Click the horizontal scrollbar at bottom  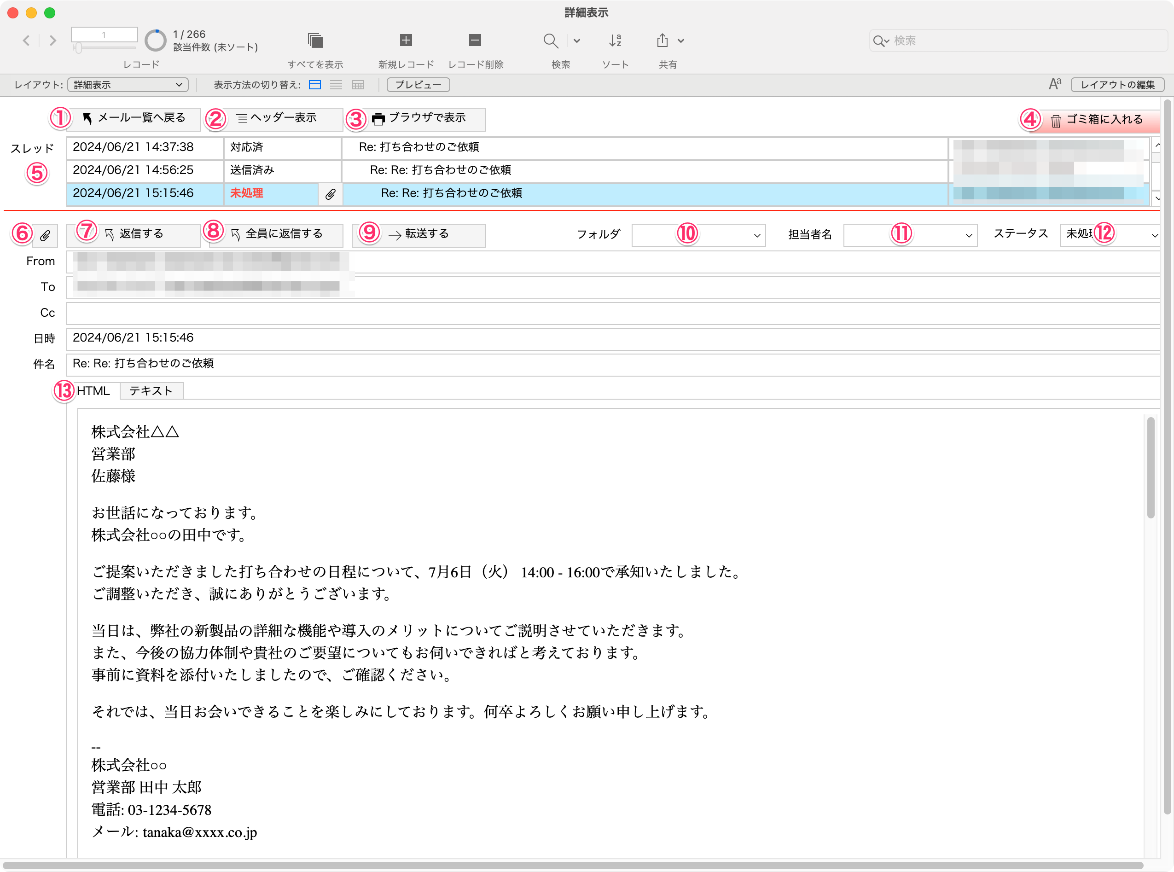573,866
